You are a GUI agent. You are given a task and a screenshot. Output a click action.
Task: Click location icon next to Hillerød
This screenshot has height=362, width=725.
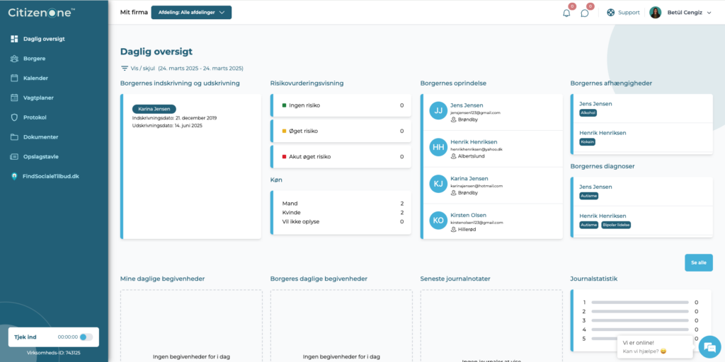(x=454, y=230)
